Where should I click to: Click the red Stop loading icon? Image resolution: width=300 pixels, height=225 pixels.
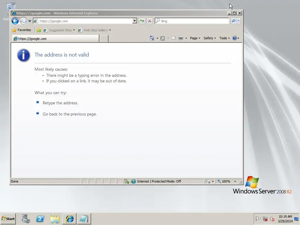click(x=150, y=21)
